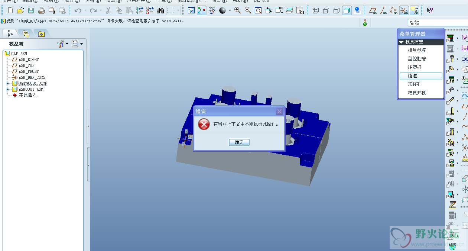Choose 流道 from the menu manager
Image resolution: width=468 pixels, height=251 pixels.
tap(421, 76)
